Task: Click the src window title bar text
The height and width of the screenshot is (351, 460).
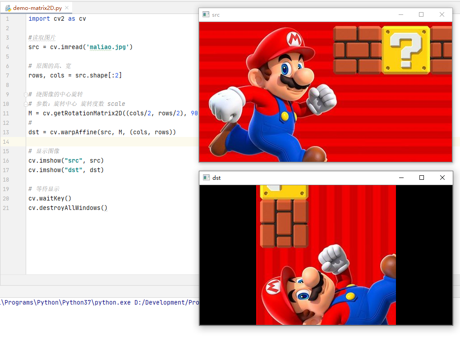Action: pos(216,15)
